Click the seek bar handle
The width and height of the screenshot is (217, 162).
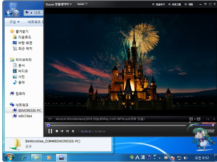pos(48,125)
